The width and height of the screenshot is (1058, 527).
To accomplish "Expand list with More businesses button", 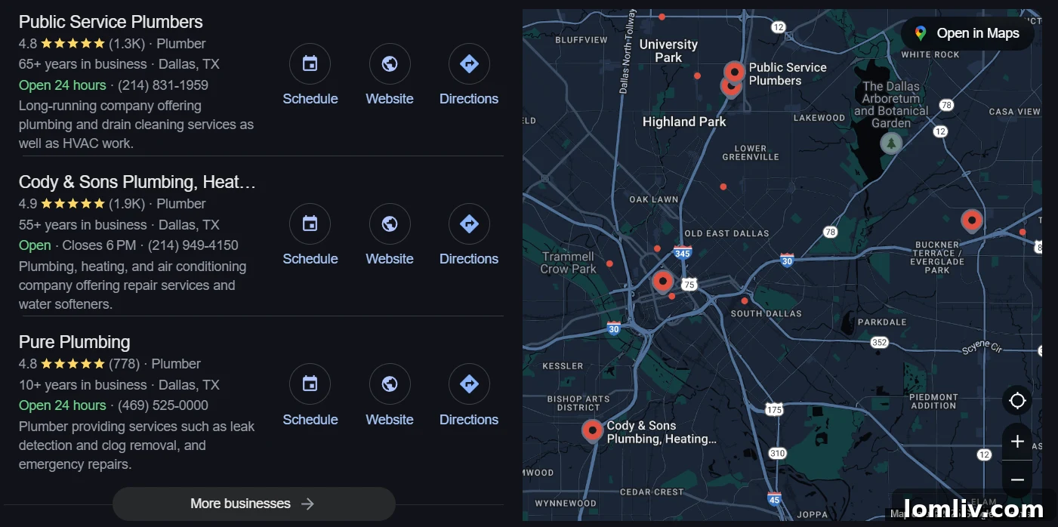I will (x=253, y=504).
